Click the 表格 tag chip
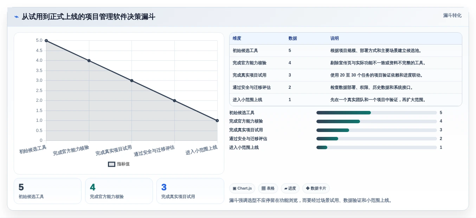476x218 pixels. tap(268, 189)
